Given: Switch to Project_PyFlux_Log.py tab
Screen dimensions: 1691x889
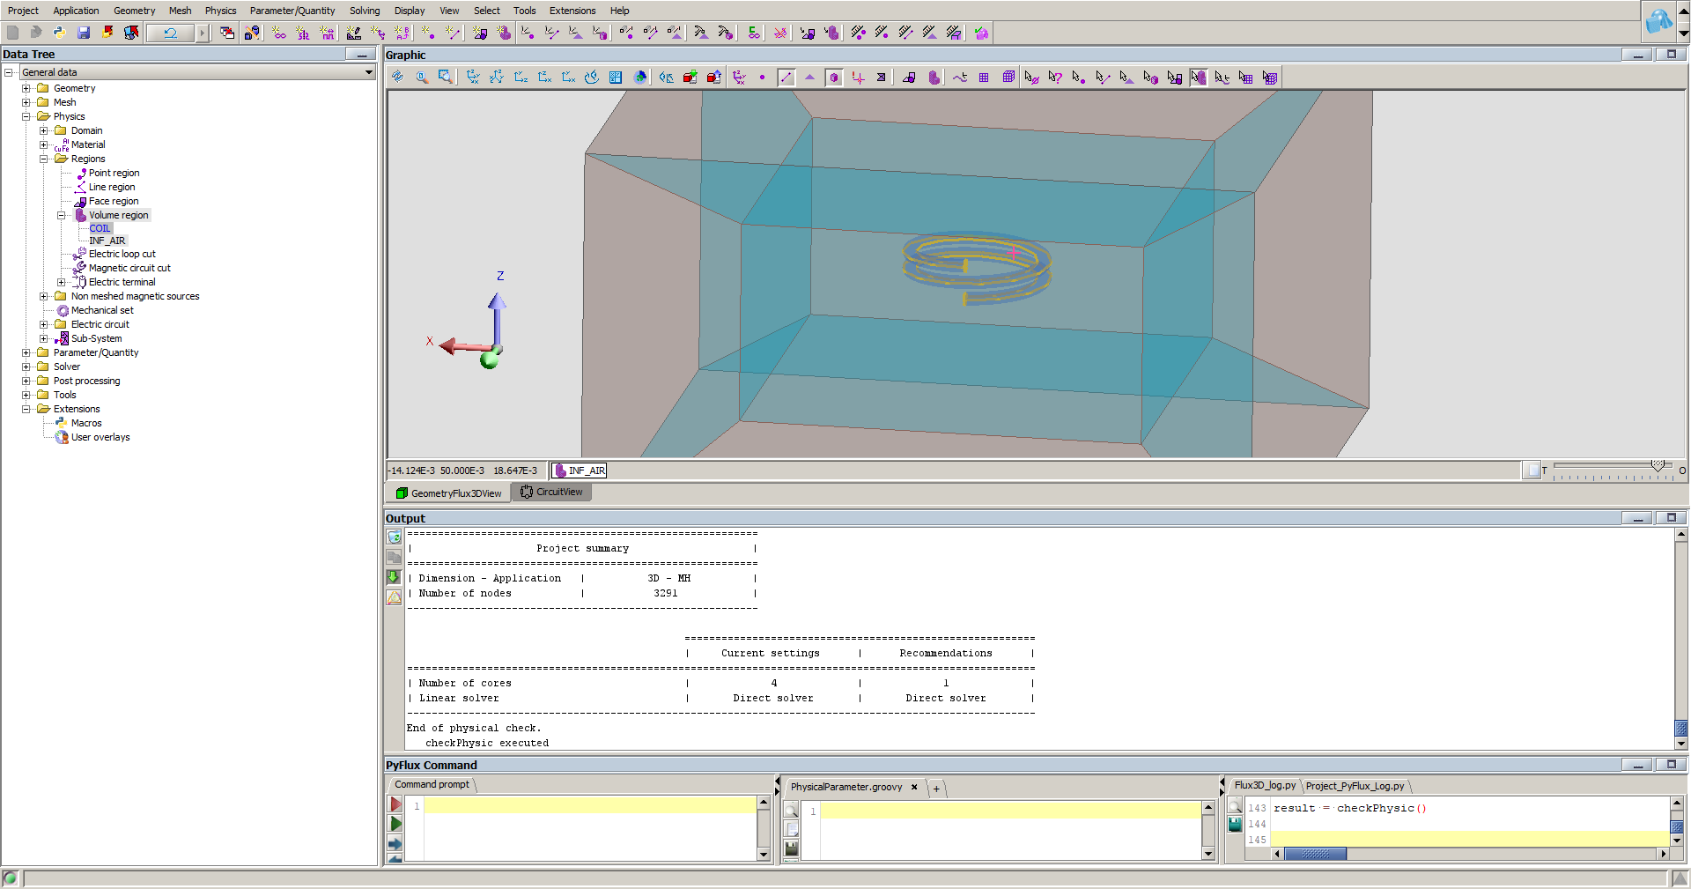Looking at the screenshot, I should coord(1355,786).
